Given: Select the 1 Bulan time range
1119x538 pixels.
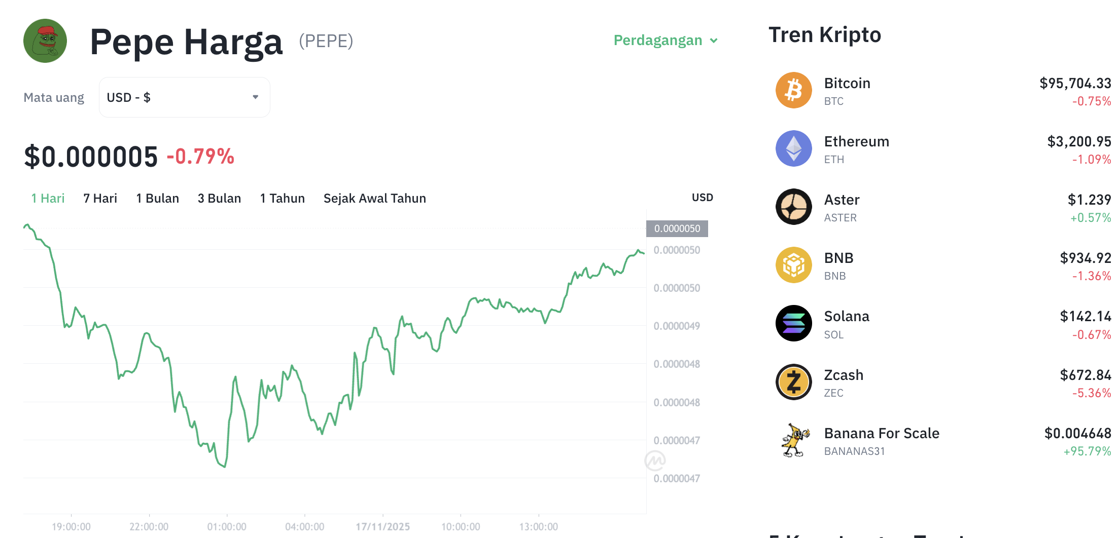Looking at the screenshot, I should 157,198.
